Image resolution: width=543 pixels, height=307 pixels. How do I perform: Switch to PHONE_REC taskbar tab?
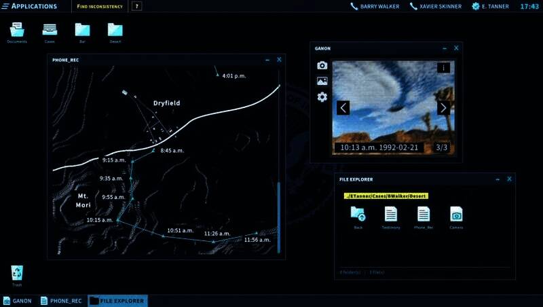[62, 301]
